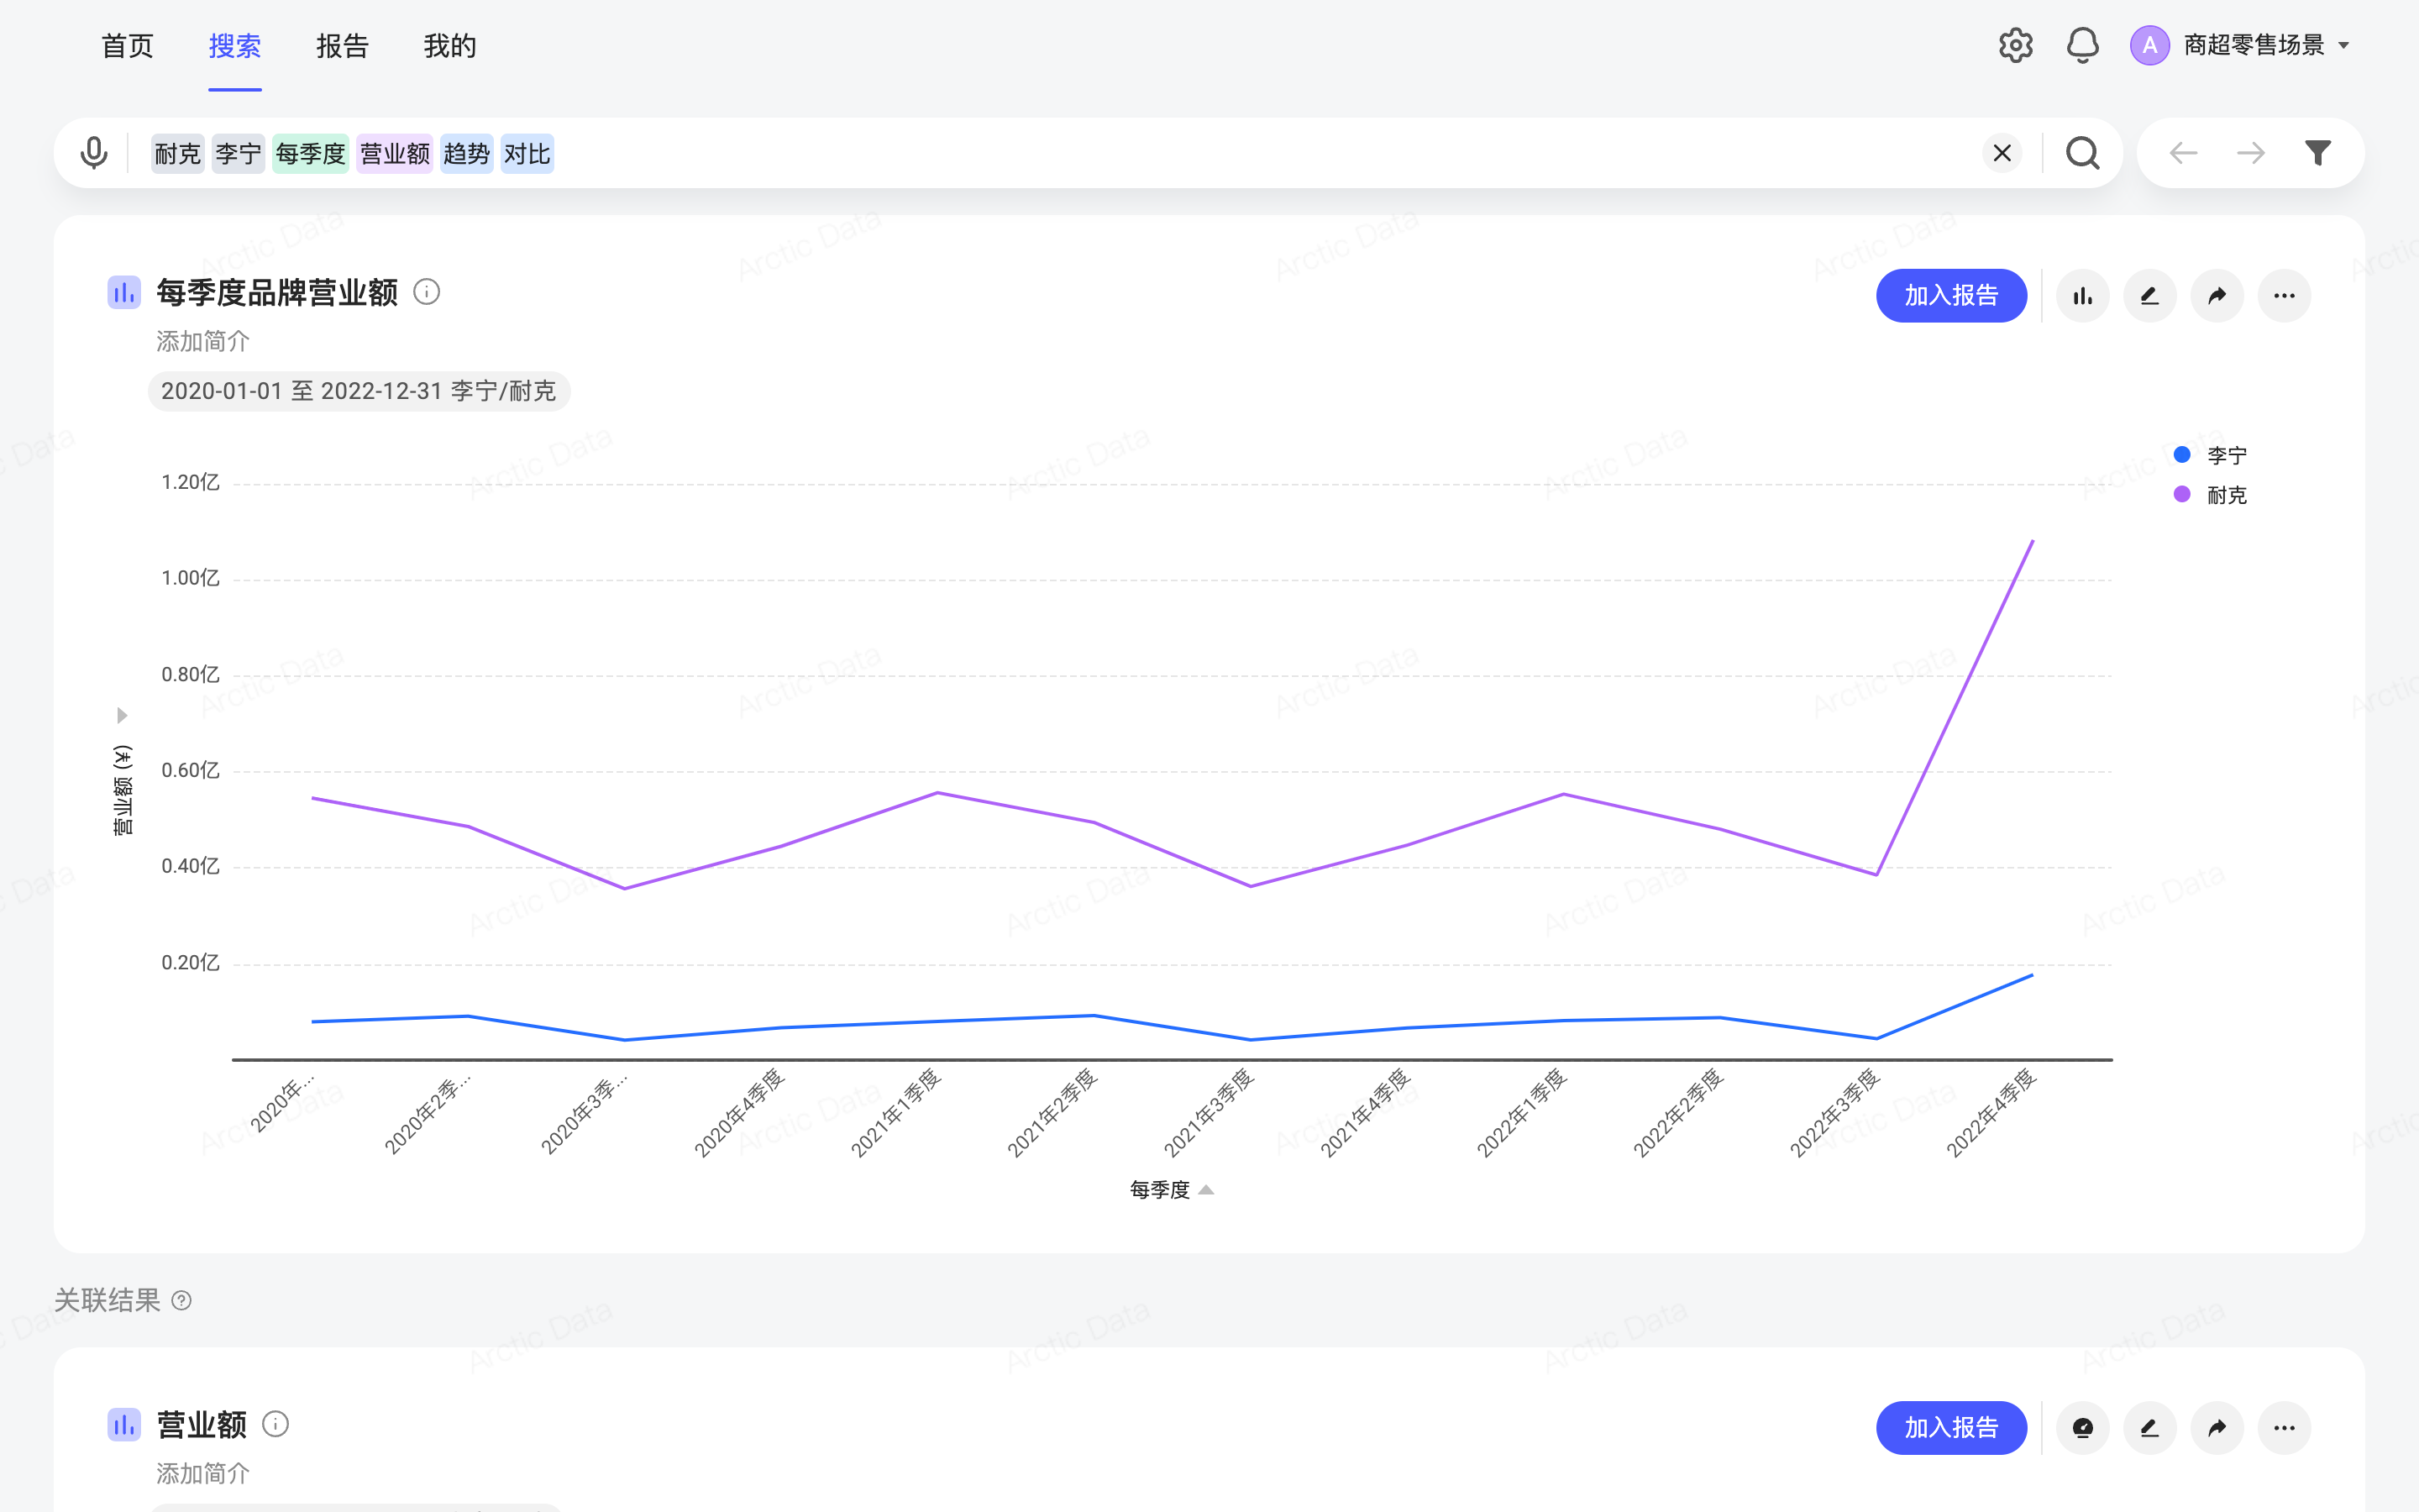Share the 每季度品牌营业额 chart
This screenshot has height=1512, width=2419.
click(2217, 296)
